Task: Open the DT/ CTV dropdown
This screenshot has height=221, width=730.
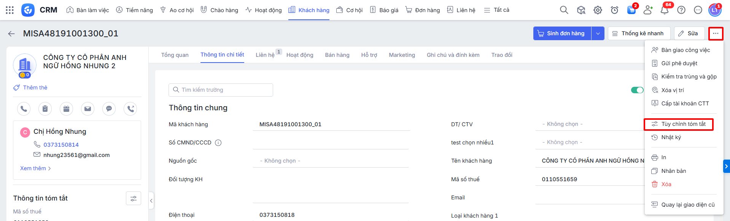Action: [x=590, y=124]
